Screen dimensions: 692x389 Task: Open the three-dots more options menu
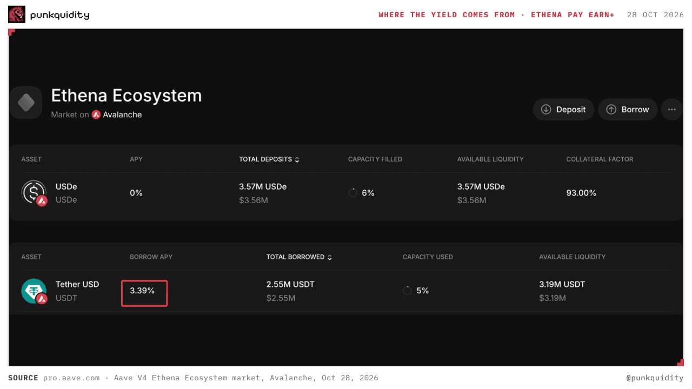(x=671, y=109)
